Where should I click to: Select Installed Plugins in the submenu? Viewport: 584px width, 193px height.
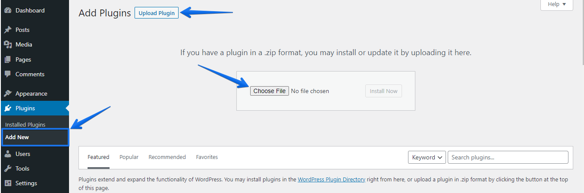click(x=25, y=125)
